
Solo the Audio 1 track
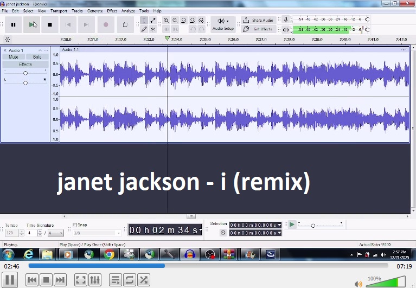pos(37,57)
